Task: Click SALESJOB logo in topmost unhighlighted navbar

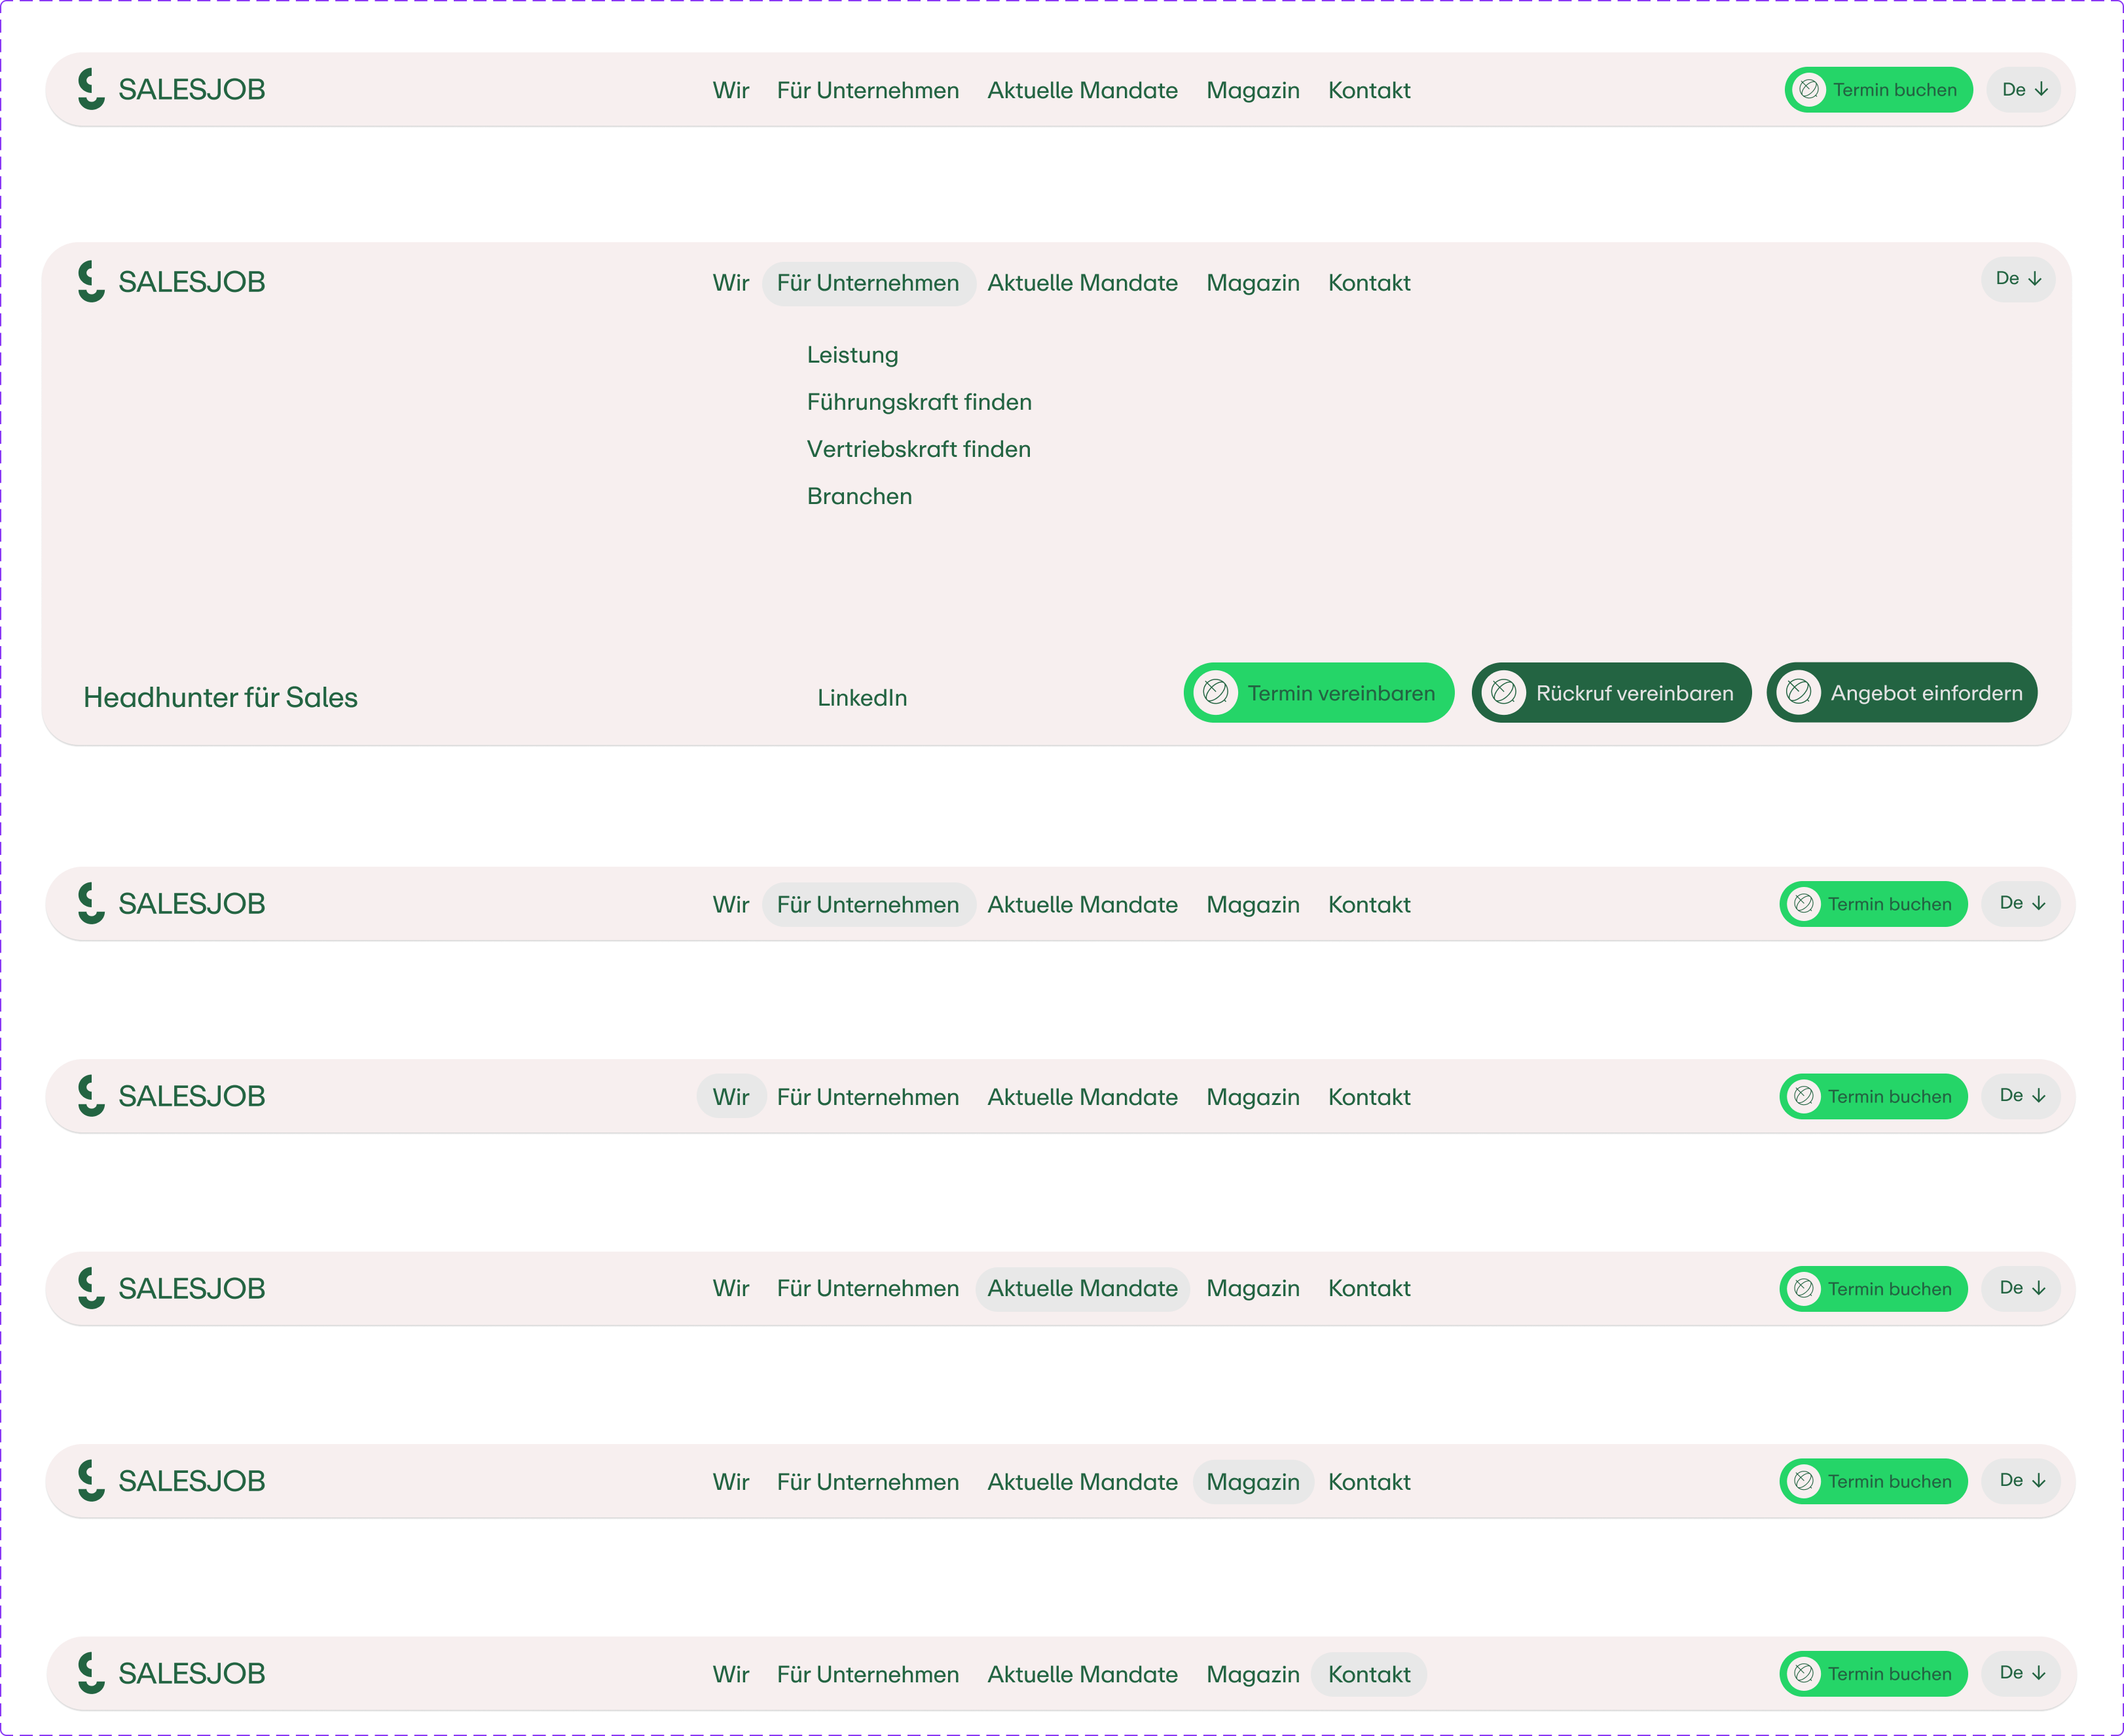Action: [171, 89]
